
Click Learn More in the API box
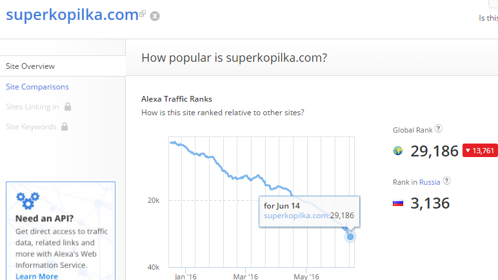(x=37, y=276)
